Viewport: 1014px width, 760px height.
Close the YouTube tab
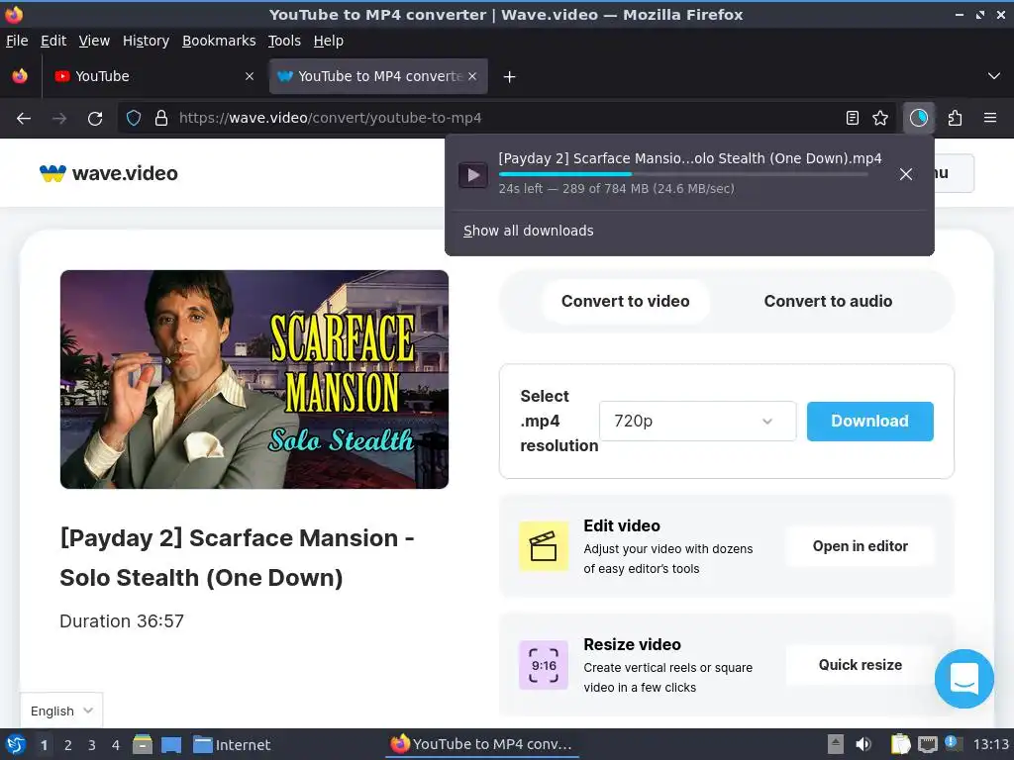tap(250, 76)
